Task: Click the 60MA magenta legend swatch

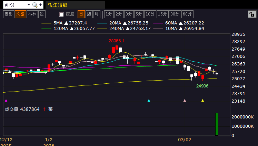Action: pyautogui.click(x=158, y=23)
